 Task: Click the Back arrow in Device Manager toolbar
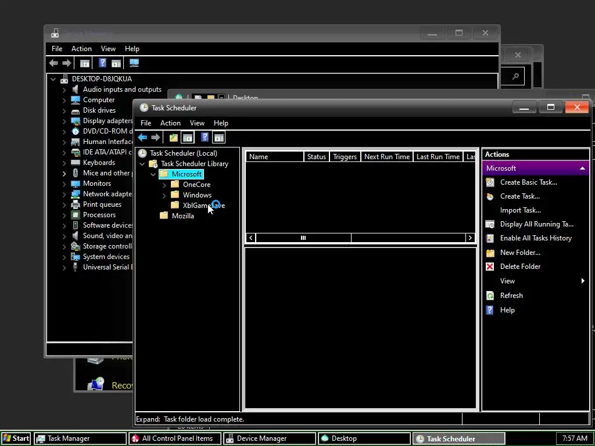[53, 63]
